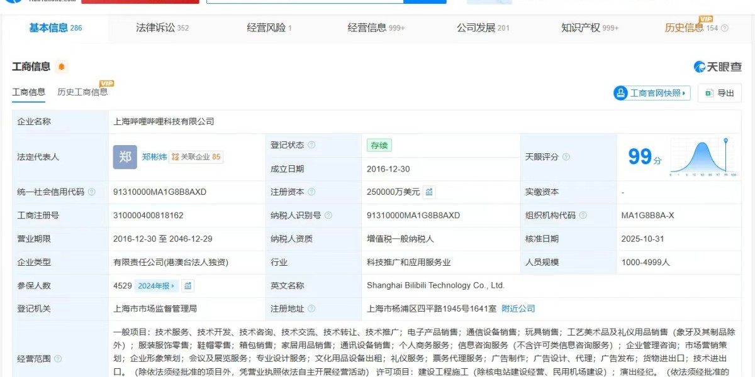Viewport: 755px width, 377px height.
Task: Expand the 2024年报 report tag
Action: (x=157, y=286)
